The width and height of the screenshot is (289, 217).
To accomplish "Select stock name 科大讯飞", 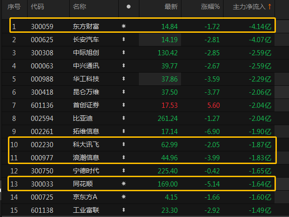I will point(86,144).
